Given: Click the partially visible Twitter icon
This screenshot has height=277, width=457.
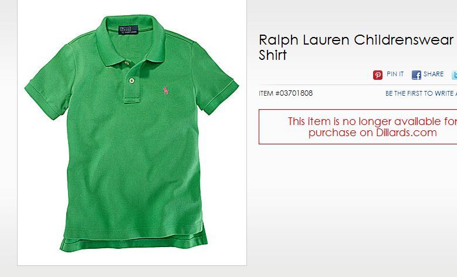Looking at the screenshot, I should pyautogui.click(x=454, y=75).
